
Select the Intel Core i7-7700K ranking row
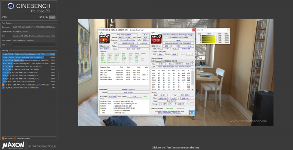(x=28, y=73)
